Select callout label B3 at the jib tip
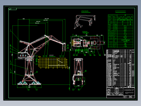141x106 pixels. click(68, 48)
